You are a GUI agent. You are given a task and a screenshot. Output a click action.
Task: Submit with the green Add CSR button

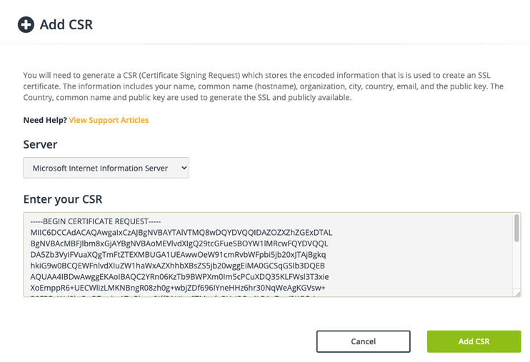pyautogui.click(x=474, y=341)
